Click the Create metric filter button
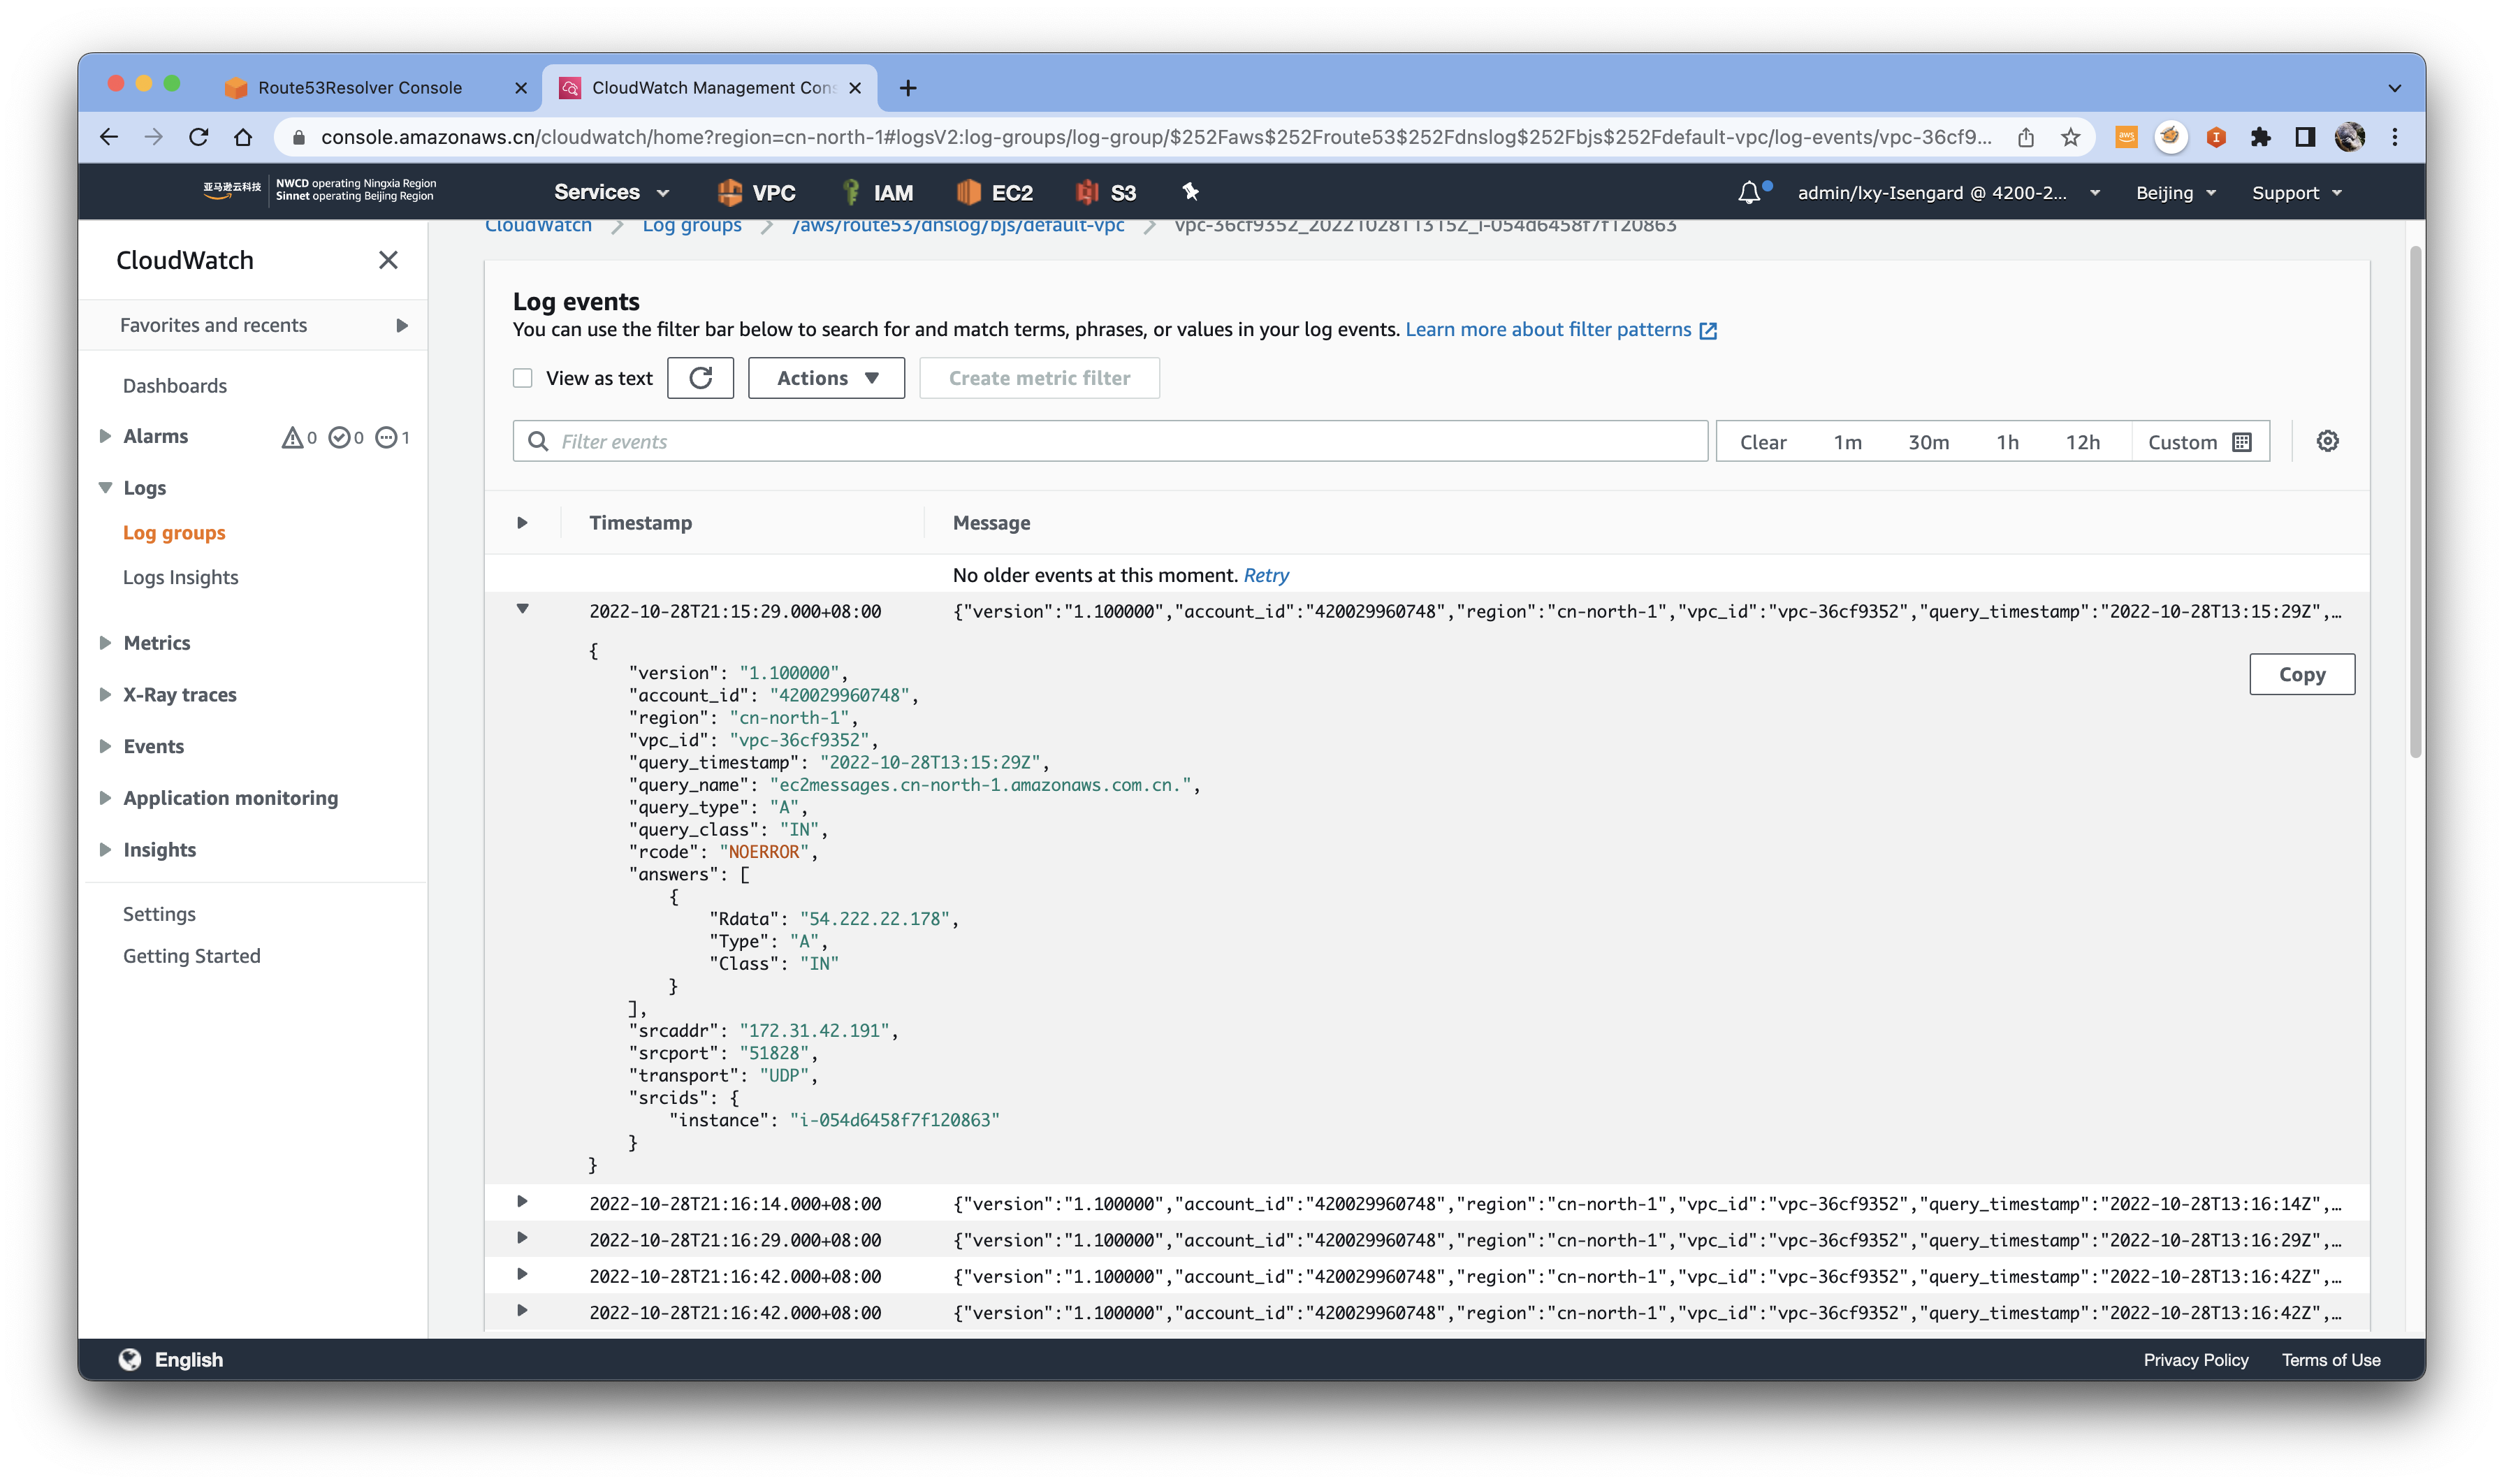This screenshot has height=1484, width=2504. (x=1039, y=378)
